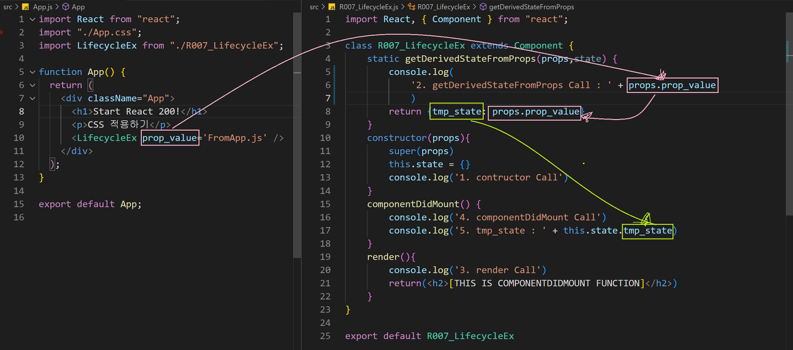Select line number 16 in the App.js gutter
Screen dimensions: 793x350
[18, 217]
